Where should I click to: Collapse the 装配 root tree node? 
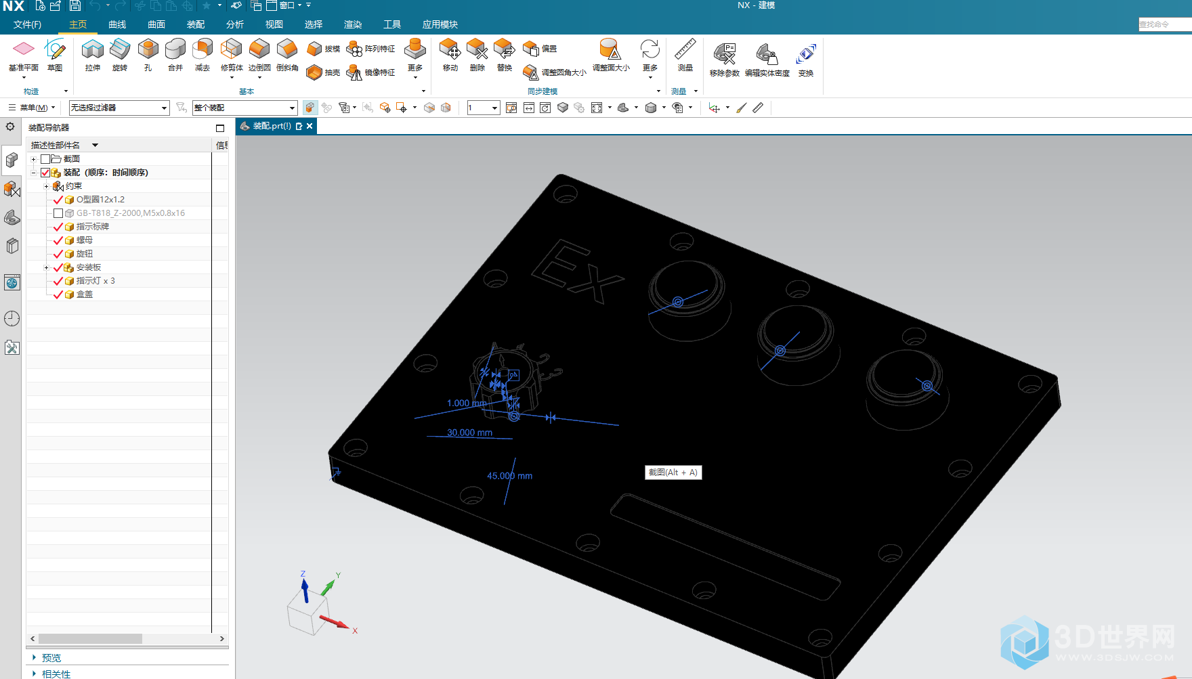pyautogui.click(x=33, y=173)
